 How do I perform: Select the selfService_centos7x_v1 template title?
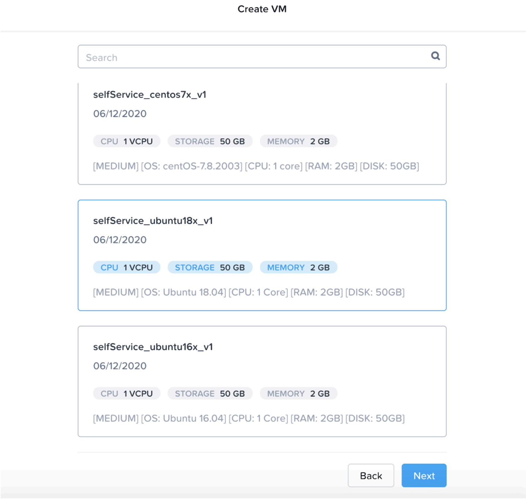coord(150,95)
